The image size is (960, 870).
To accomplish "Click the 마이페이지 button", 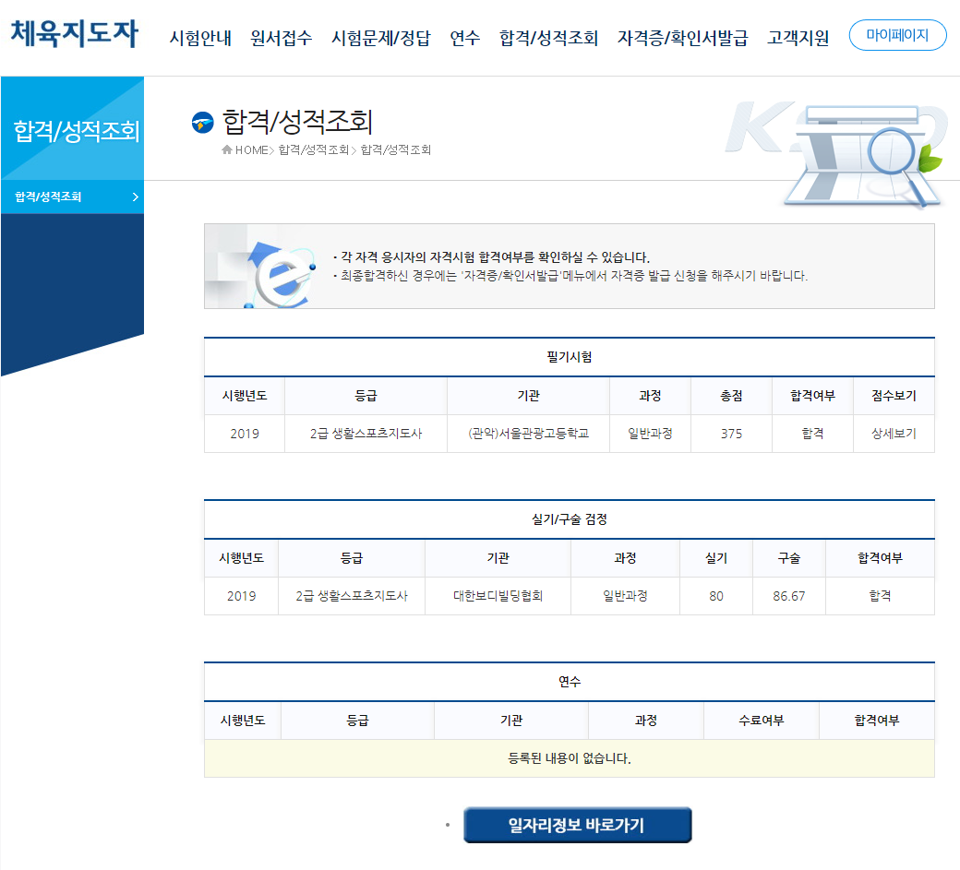I will point(897,35).
